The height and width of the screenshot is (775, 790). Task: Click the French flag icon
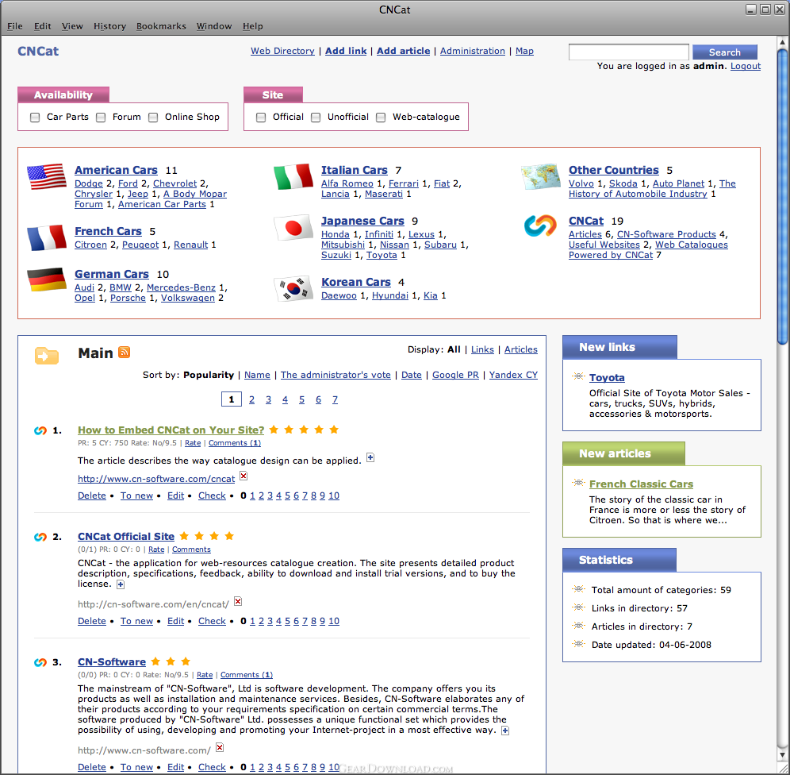pyautogui.click(x=46, y=237)
